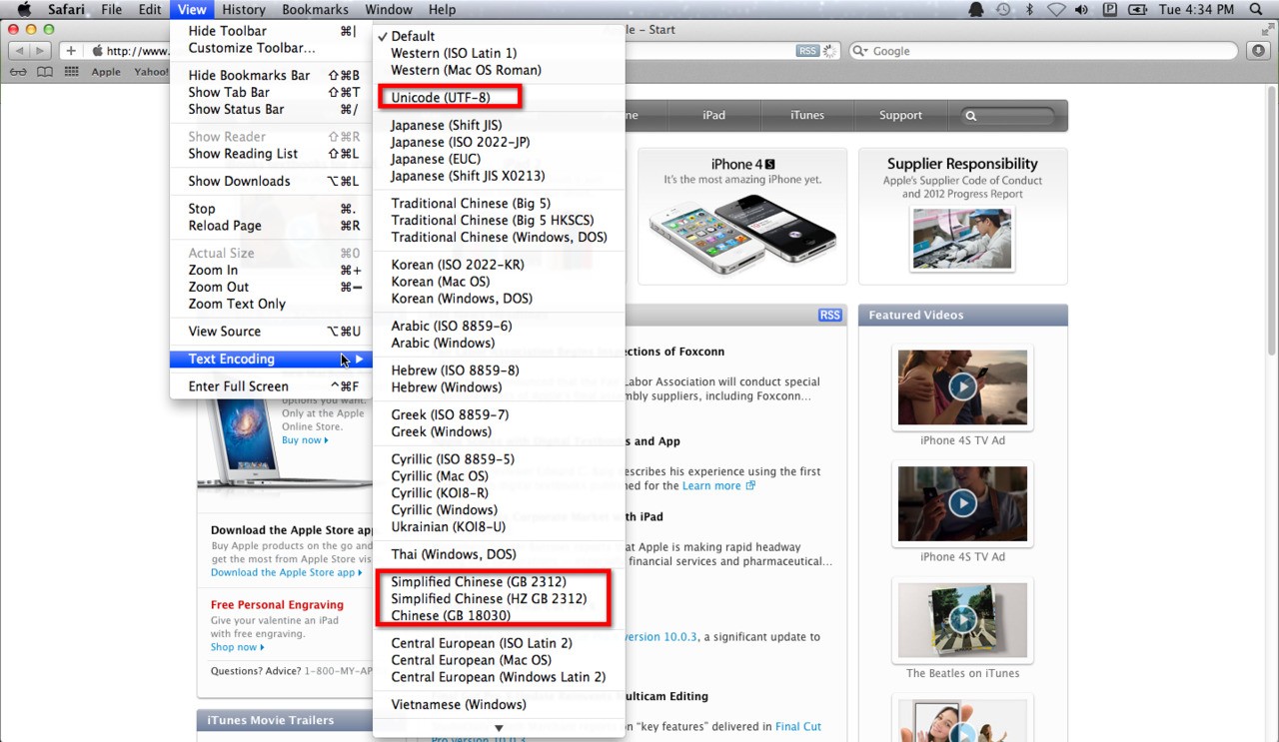1279x742 pixels.
Task: Click the RSS badge on the news section
Action: coord(830,316)
